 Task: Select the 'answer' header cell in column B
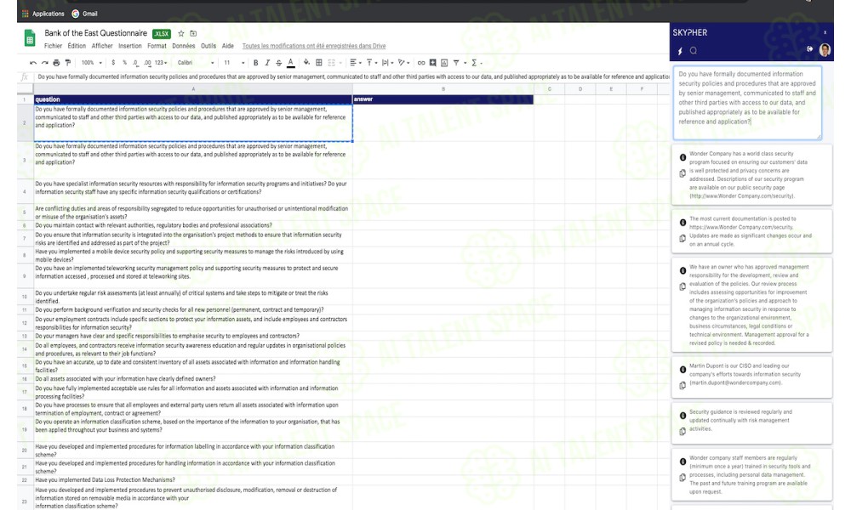point(443,99)
